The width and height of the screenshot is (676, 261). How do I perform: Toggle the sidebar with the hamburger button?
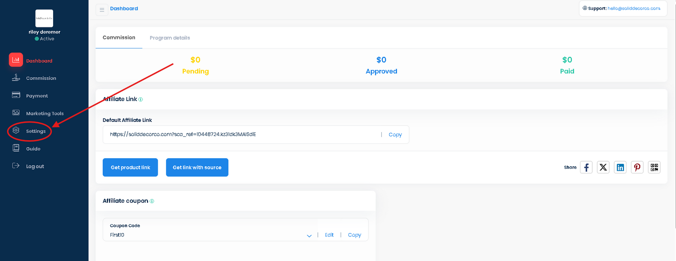coord(102,9)
